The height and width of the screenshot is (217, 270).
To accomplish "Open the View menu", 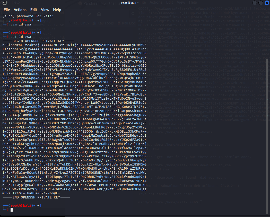I will pos(45,10).
